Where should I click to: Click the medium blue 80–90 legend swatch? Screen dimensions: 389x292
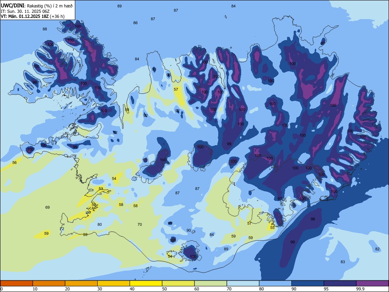point(275,283)
